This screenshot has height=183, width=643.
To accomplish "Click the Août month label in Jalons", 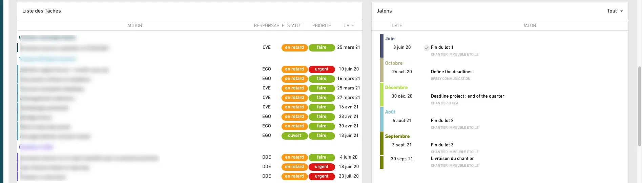I will 390,112.
